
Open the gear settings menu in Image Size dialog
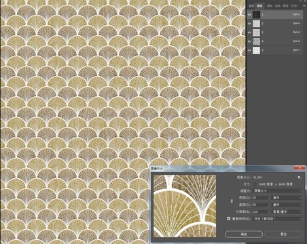[x=300, y=178]
